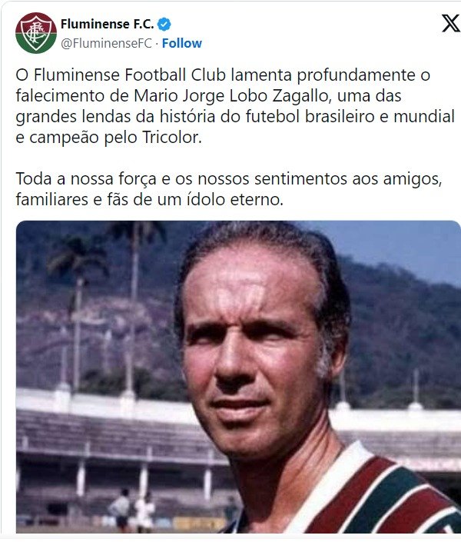The height and width of the screenshot is (542, 461).
Task: Open the @FluminenseFC handle profile
Action: coord(106,43)
